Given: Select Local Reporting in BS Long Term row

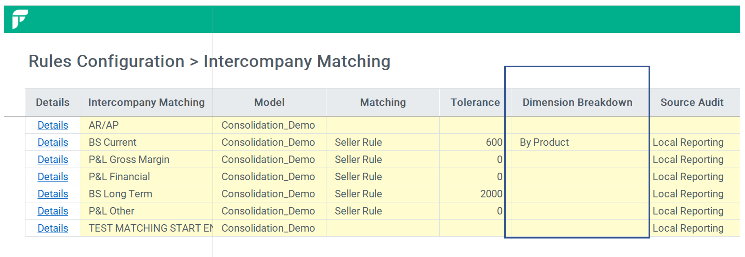Looking at the screenshot, I should point(692,194).
